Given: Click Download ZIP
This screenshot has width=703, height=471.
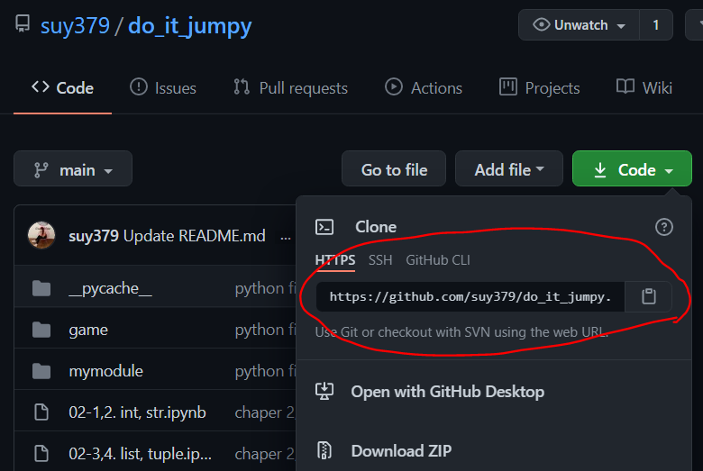Looking at the screenshot, I should [401, 451].
